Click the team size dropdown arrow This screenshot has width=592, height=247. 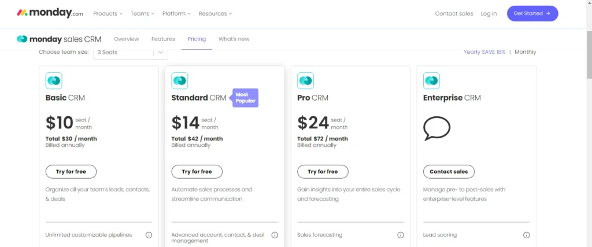pyautogui.click(x=161, y=53)
